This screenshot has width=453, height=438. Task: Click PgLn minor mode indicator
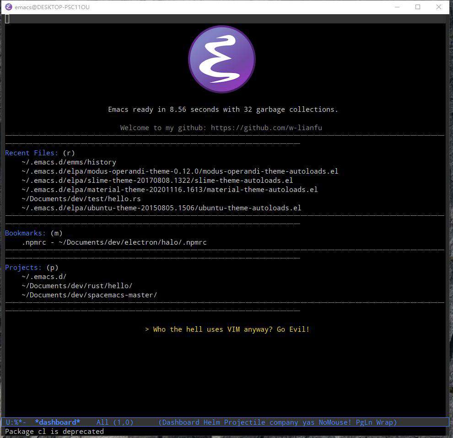click(x=364, y=422)
